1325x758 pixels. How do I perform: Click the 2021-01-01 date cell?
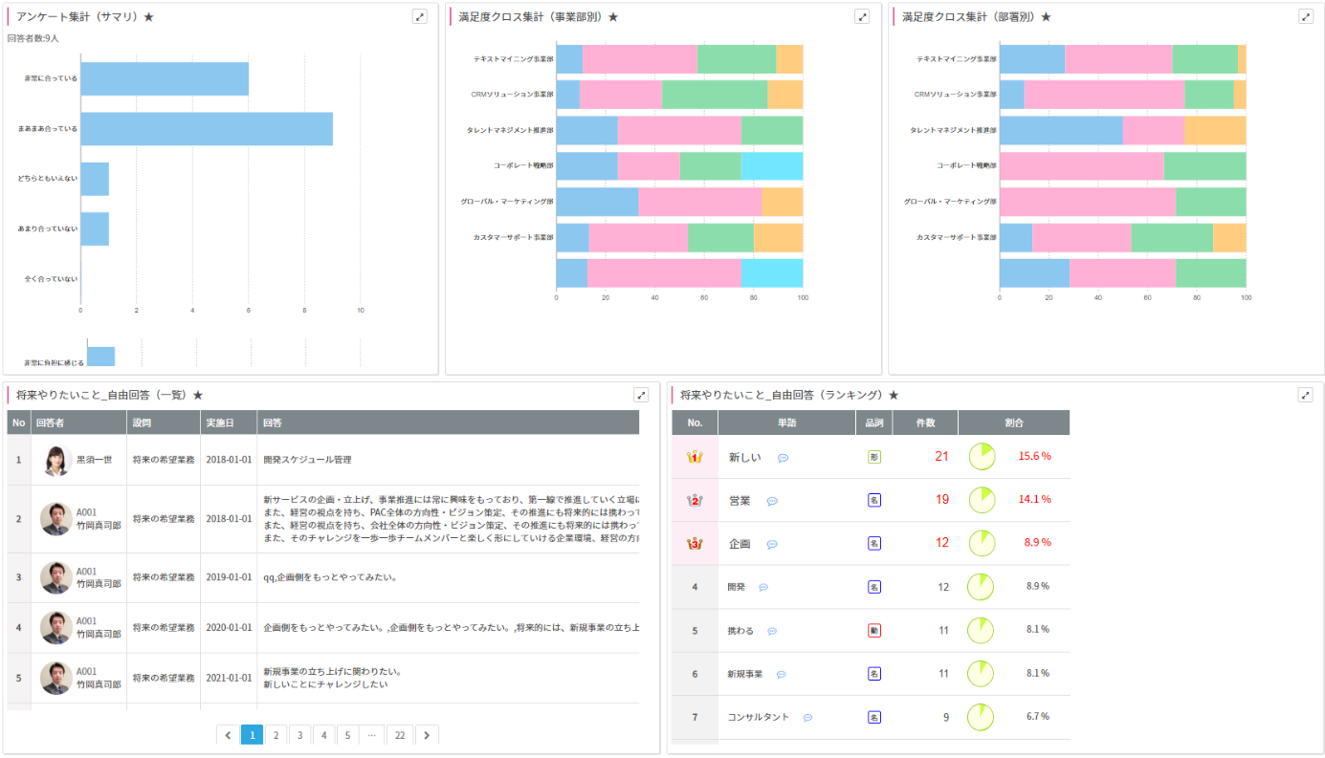[x=229, y=678]
